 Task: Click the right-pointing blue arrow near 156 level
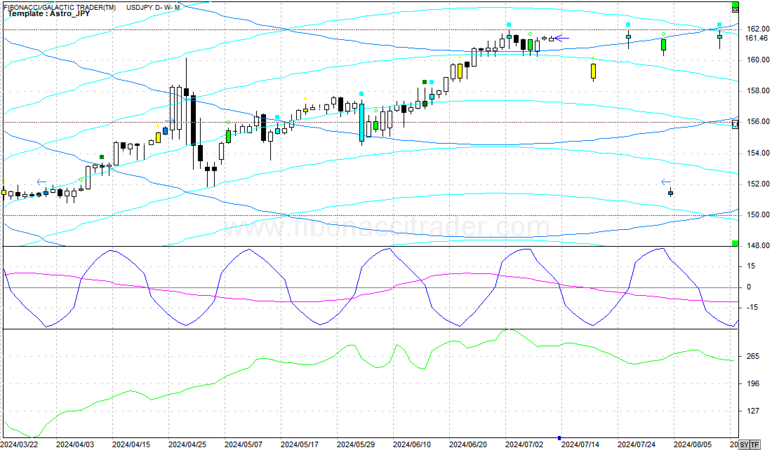(x=170, y=121)
